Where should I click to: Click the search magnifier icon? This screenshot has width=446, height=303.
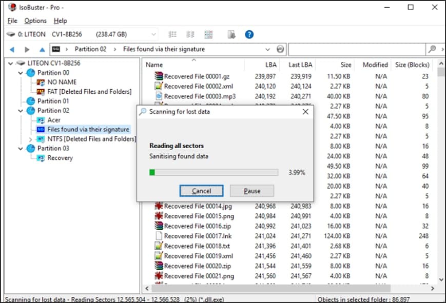click(x=433, y=49)
